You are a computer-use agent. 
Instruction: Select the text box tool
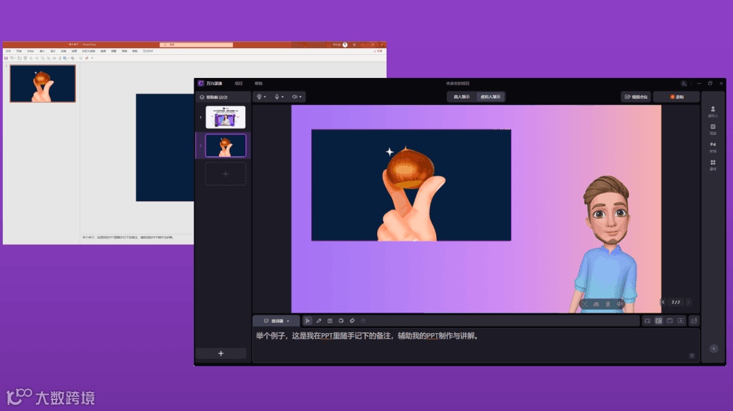[330, 321]
